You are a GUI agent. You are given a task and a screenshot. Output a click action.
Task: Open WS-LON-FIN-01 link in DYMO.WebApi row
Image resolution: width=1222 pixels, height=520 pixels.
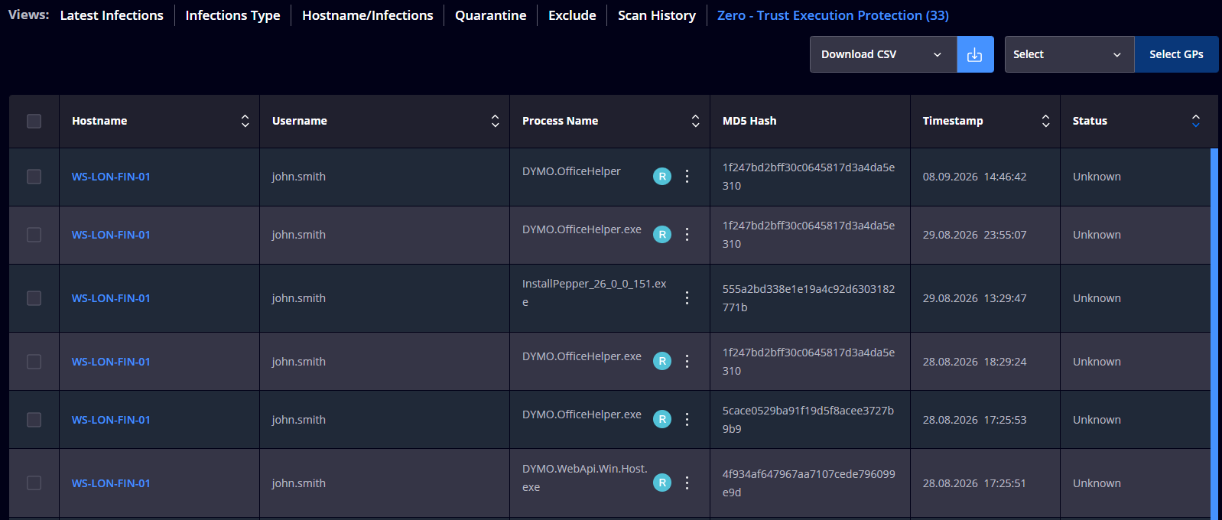click(111, 483)
